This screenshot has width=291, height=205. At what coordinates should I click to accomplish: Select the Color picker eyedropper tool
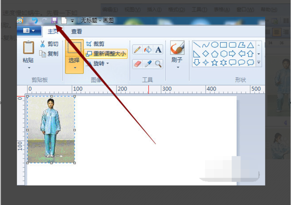[x=148, y=64]
